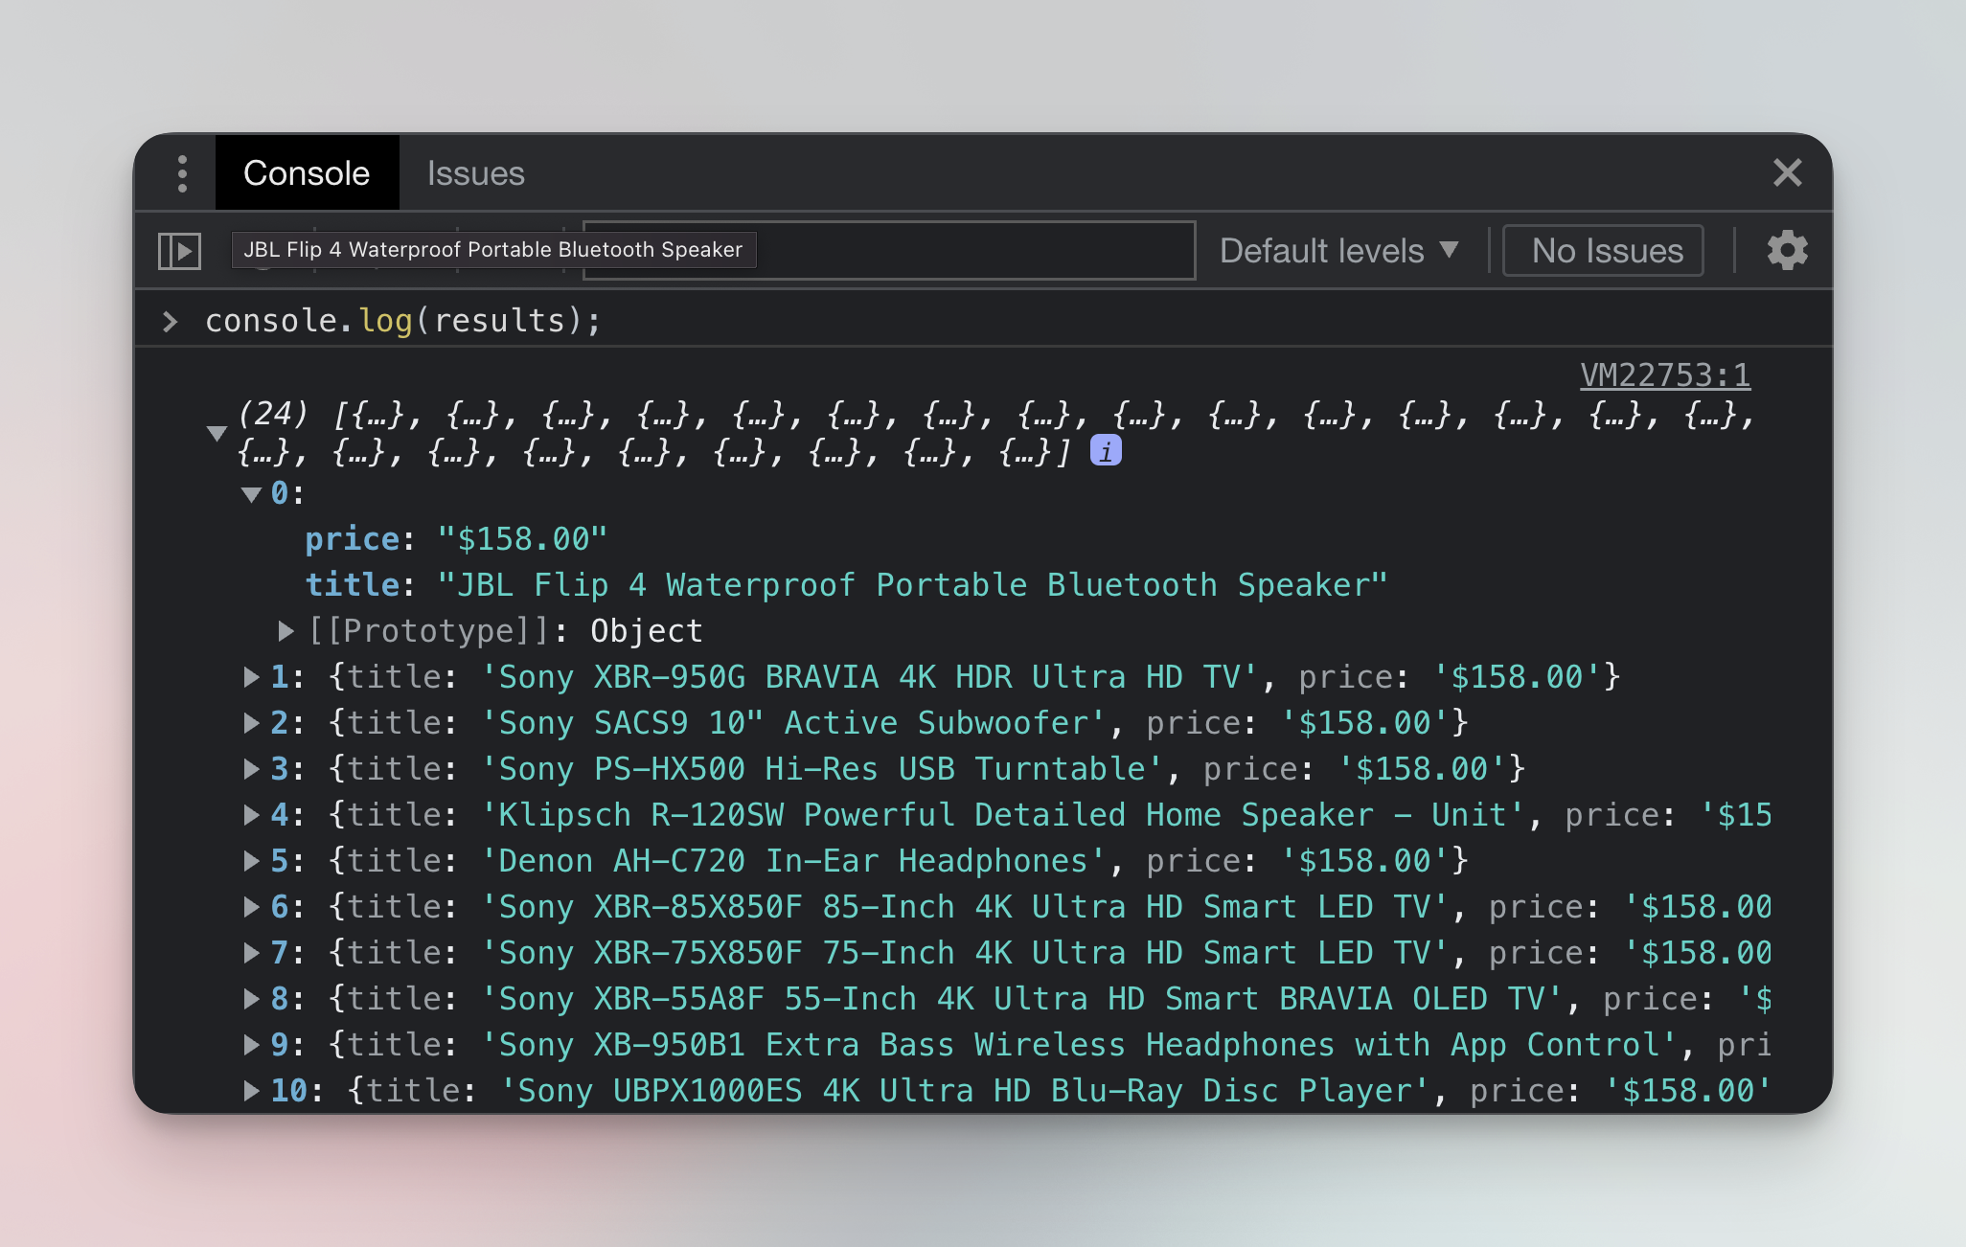Expand the [[Prototype]] Object entry
This screenshot has width=1966, height=1247.
(286, 630)
